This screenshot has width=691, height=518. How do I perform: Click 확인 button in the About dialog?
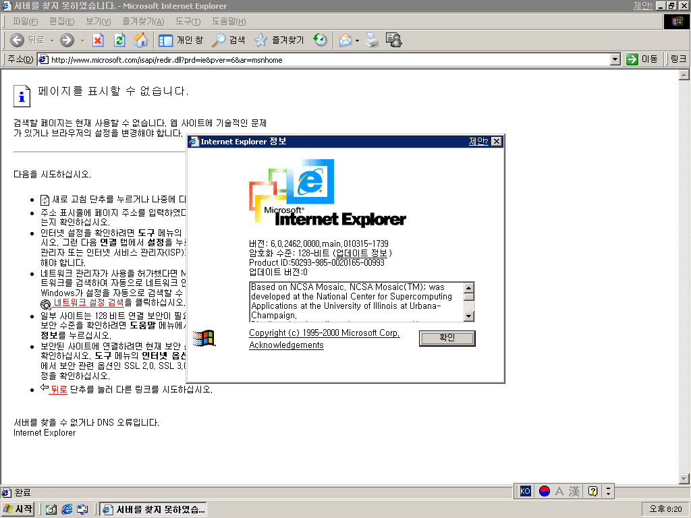[447, 338]
